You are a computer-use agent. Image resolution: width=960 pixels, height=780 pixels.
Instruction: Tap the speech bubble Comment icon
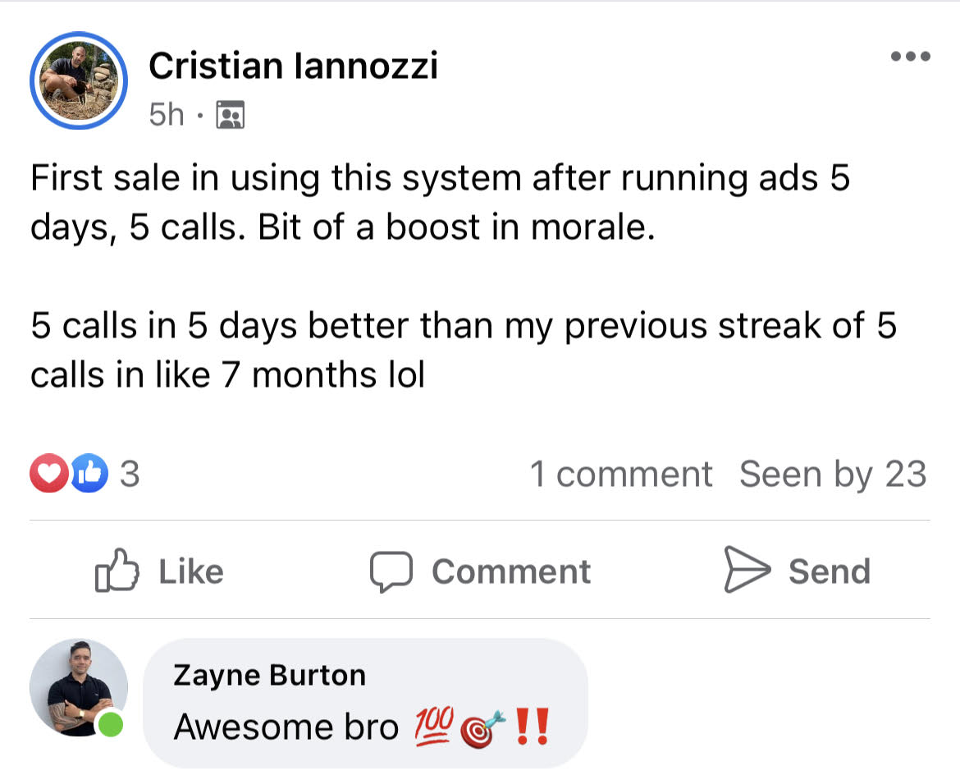click(391, 571)
